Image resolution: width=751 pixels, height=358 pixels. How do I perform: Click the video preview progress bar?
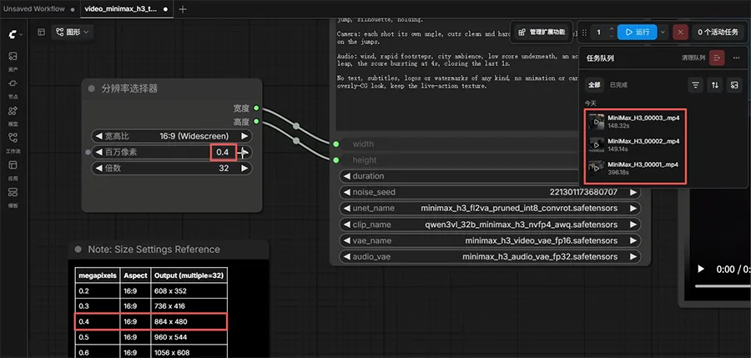click(x=723, y=286)
